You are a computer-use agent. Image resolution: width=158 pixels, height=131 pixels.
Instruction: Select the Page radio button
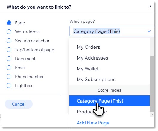(9, 23)
